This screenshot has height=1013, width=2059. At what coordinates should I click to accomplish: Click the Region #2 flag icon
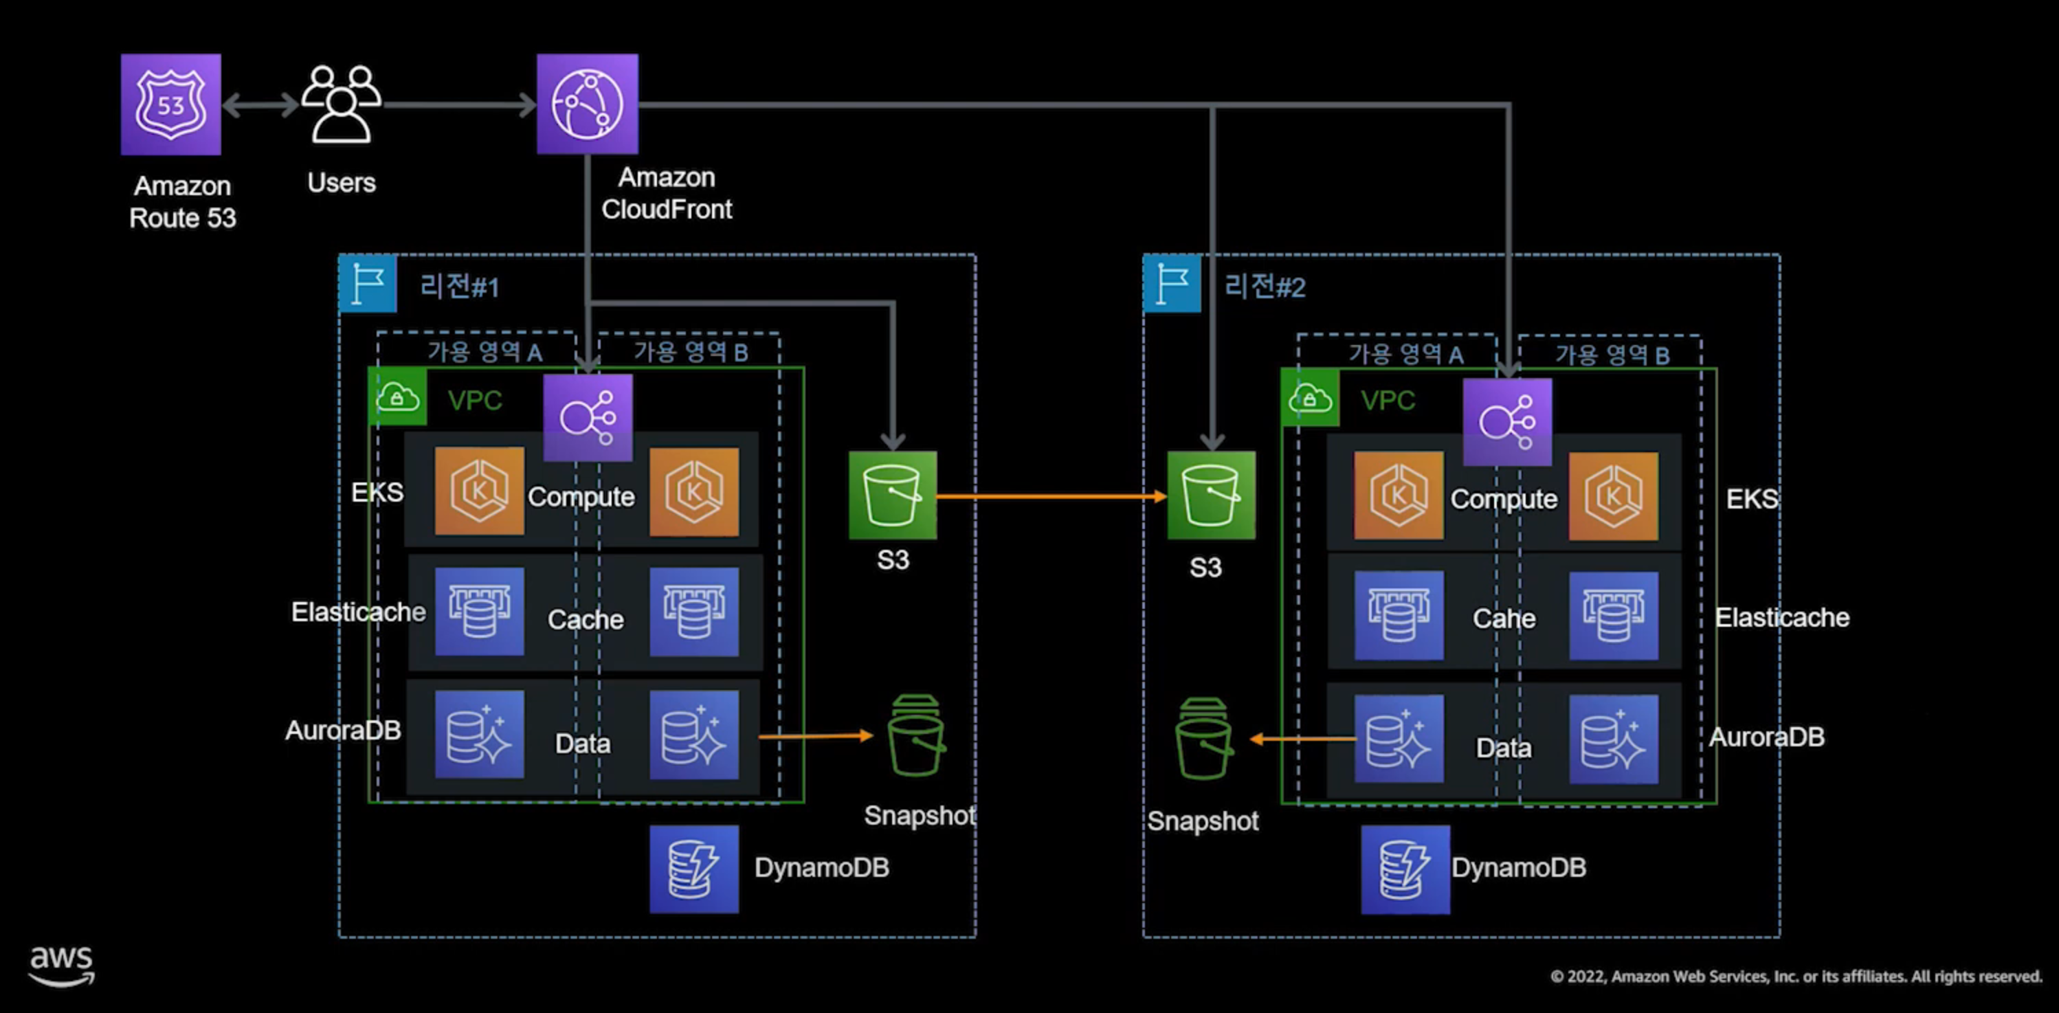1172,283
